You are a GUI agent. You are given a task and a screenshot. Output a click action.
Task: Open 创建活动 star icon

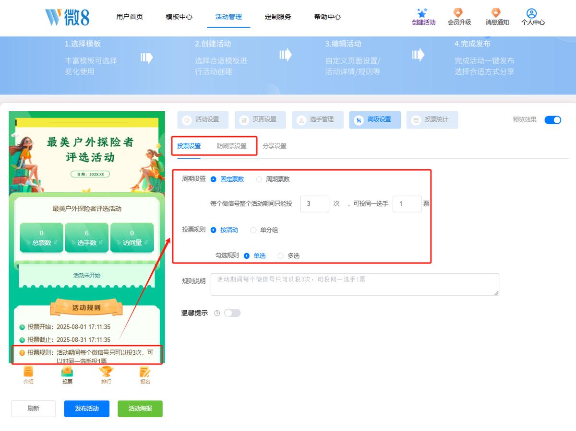point(422,13)
